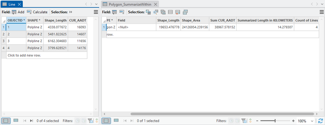Click cell value 38967.578152

tap(223, 27)
